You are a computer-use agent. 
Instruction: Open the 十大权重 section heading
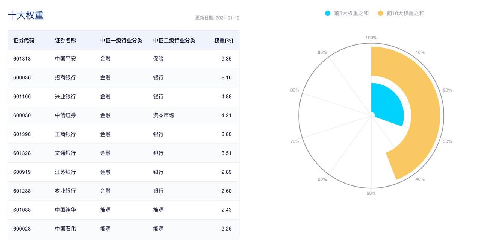pos(26,15)
